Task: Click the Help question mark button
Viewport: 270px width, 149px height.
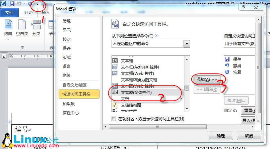Action: tap(244, 7)
